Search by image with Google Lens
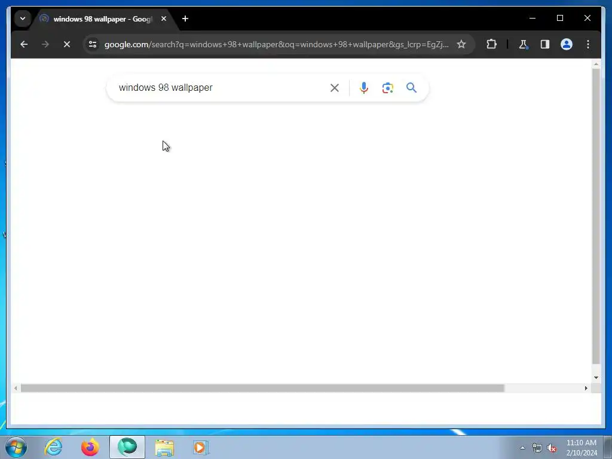 tap(387, 88)
